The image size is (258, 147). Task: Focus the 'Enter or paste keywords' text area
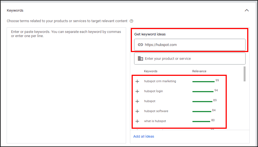66,85
